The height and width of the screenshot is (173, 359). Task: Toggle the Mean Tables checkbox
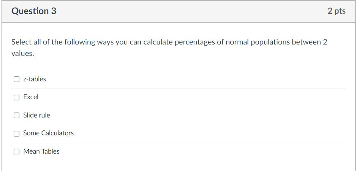click(16, 152)
